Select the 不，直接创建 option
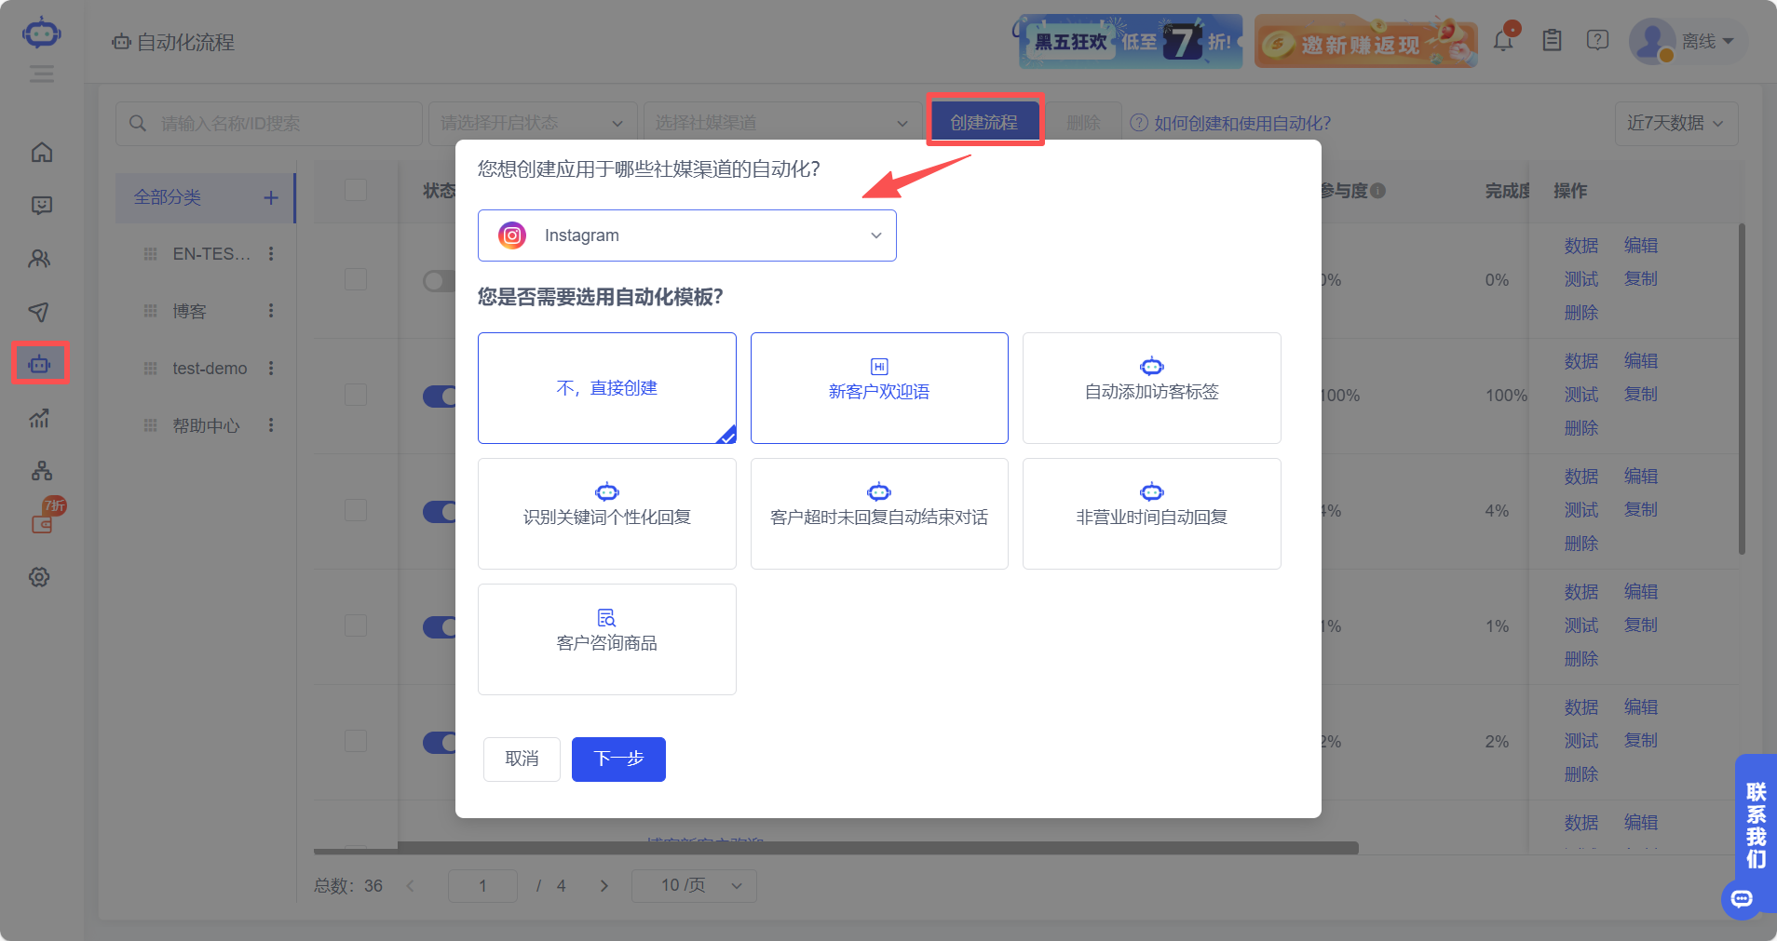Viewport: 1777px width, 941px height. pyautogui.click(x=607, y=388)
